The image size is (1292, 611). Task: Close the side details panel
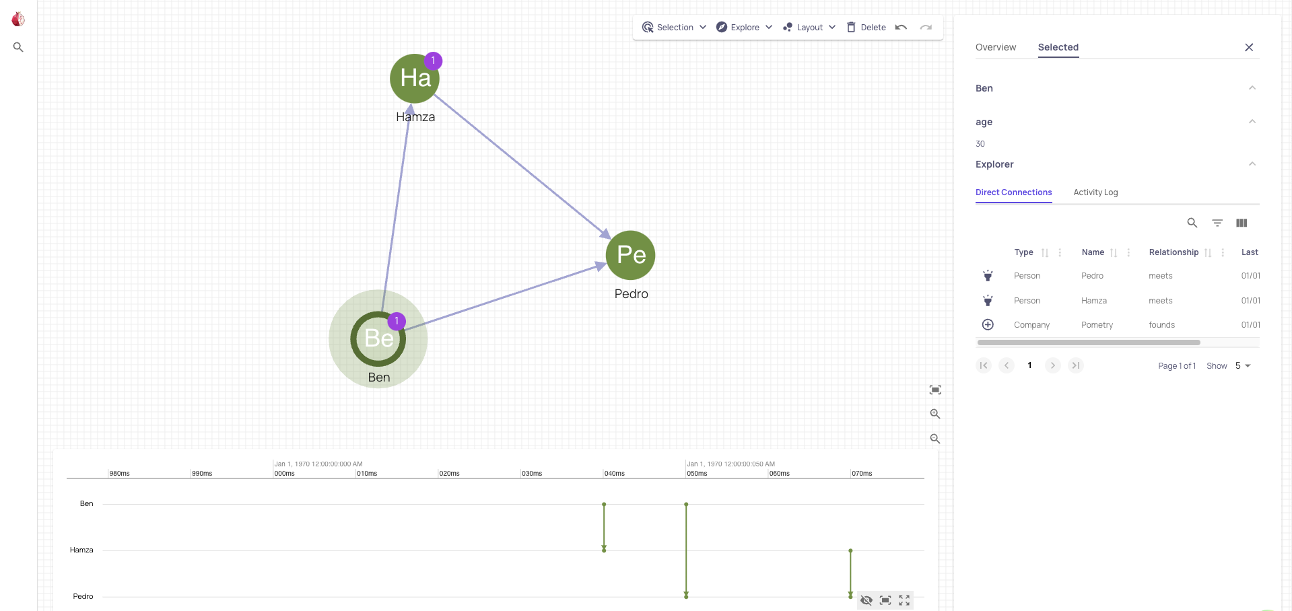1249,47
